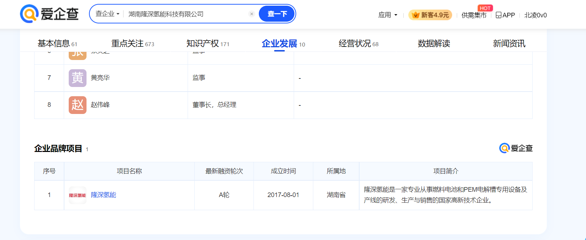Open the 供需集市 link
This screenshot has height=240, width=586.
tap(474, 15)
